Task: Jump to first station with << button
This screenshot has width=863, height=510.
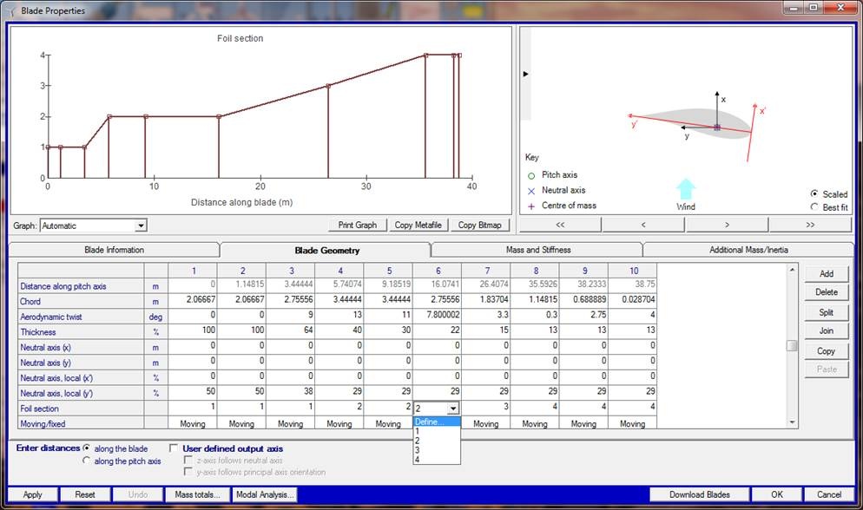Action: (560, 225)
